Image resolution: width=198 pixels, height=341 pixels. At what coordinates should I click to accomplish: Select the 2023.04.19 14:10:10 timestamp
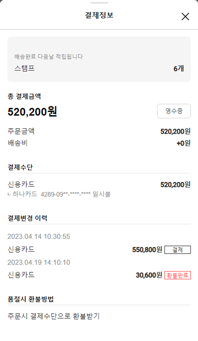39,262
